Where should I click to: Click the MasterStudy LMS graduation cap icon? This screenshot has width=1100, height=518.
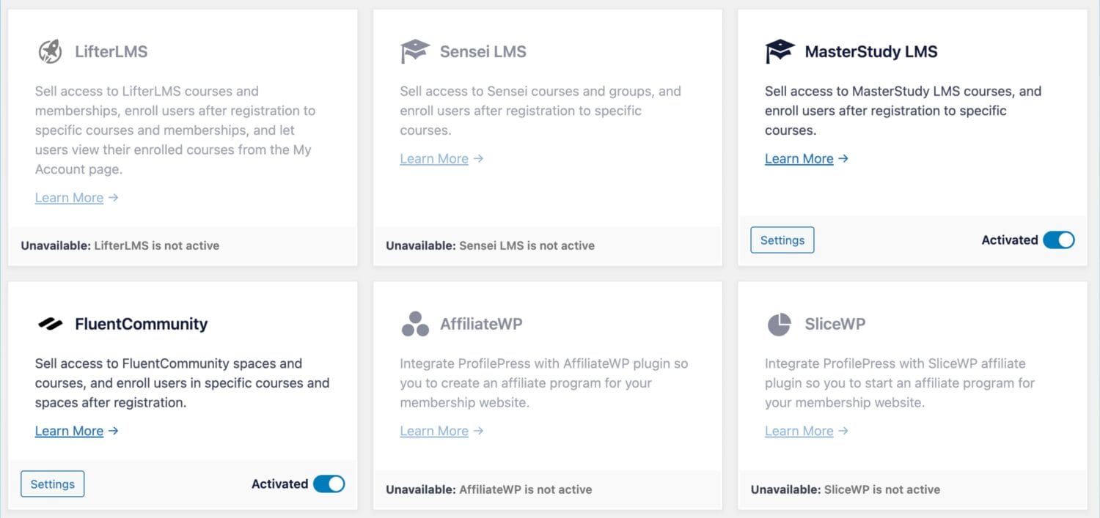(780, 51)
